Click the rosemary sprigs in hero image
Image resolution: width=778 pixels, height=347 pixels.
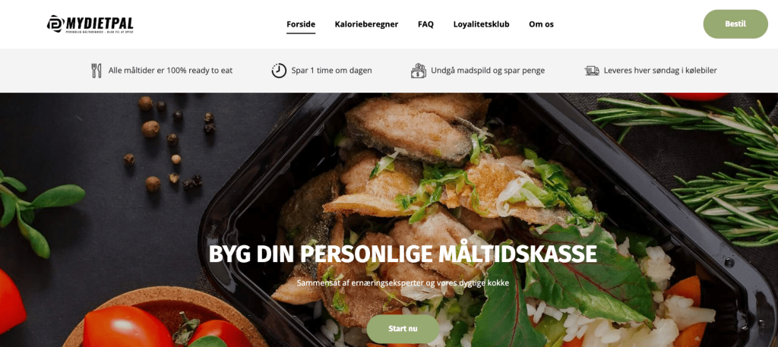tap(704, 169)
